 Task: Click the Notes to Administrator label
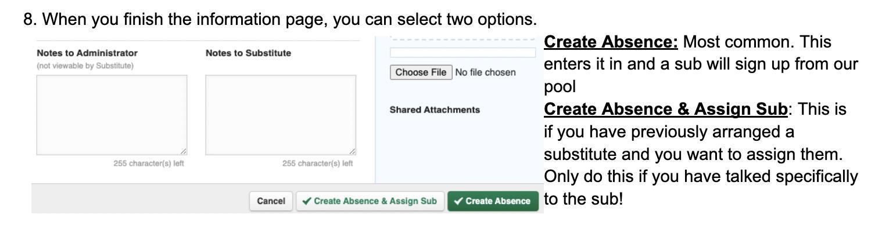(79, 53)
